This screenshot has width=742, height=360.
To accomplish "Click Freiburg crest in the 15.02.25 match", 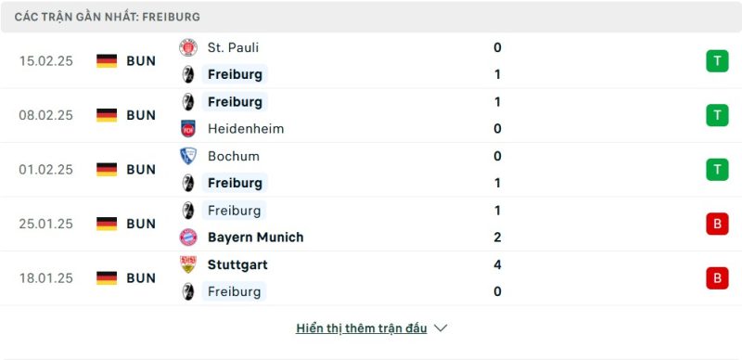I will pyautogui.click(x=188, y=74).
